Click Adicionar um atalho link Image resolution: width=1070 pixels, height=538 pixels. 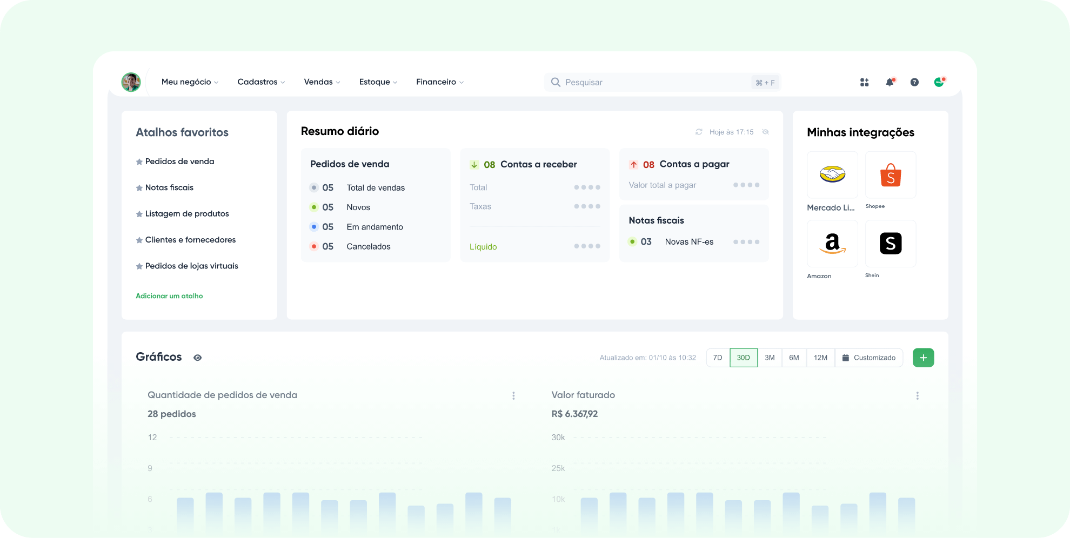point(169,296)
